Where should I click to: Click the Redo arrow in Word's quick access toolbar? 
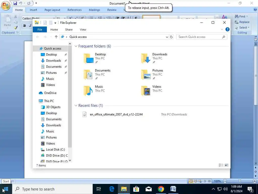point(29,3)
